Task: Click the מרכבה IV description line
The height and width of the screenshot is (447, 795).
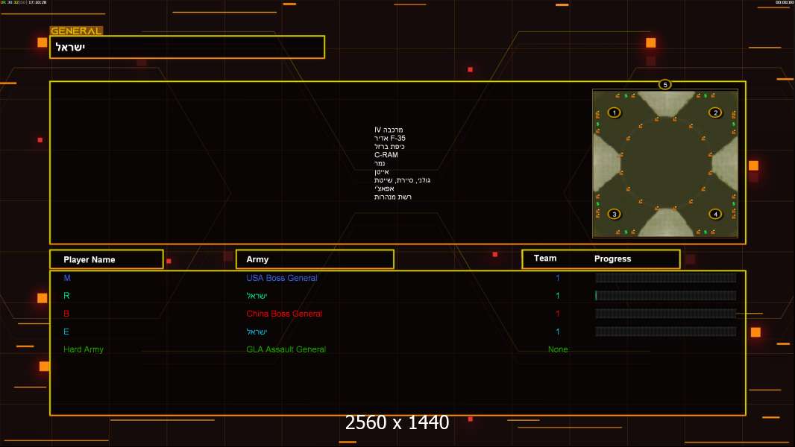Action: 389,130
